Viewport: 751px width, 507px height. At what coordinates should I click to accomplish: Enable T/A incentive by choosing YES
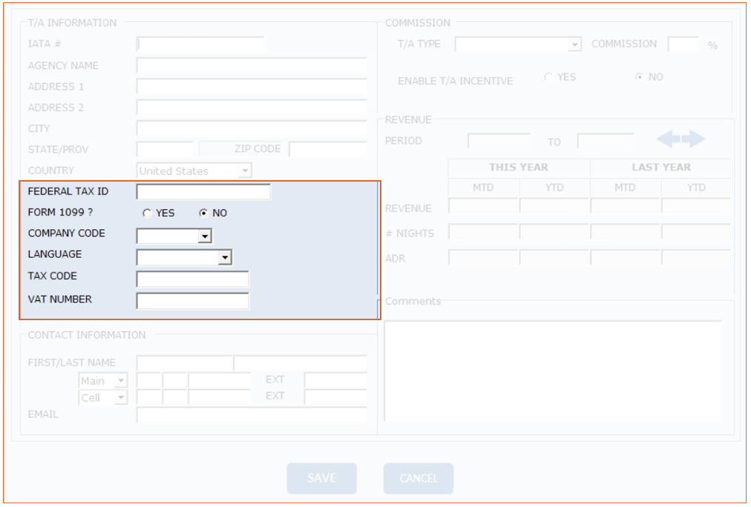click(548, 77)
